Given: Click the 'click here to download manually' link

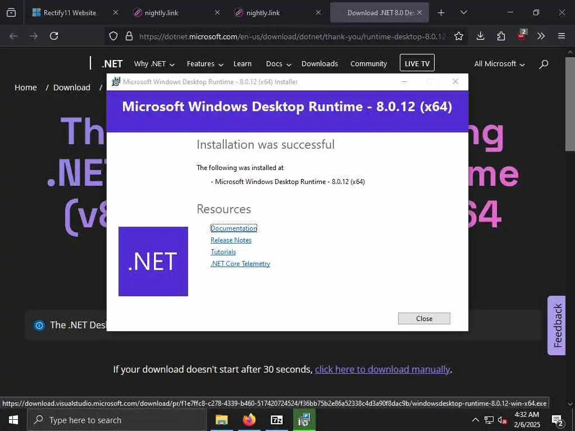Looking at the screenshot, I should pyautogui.click(x=382, y=369).
